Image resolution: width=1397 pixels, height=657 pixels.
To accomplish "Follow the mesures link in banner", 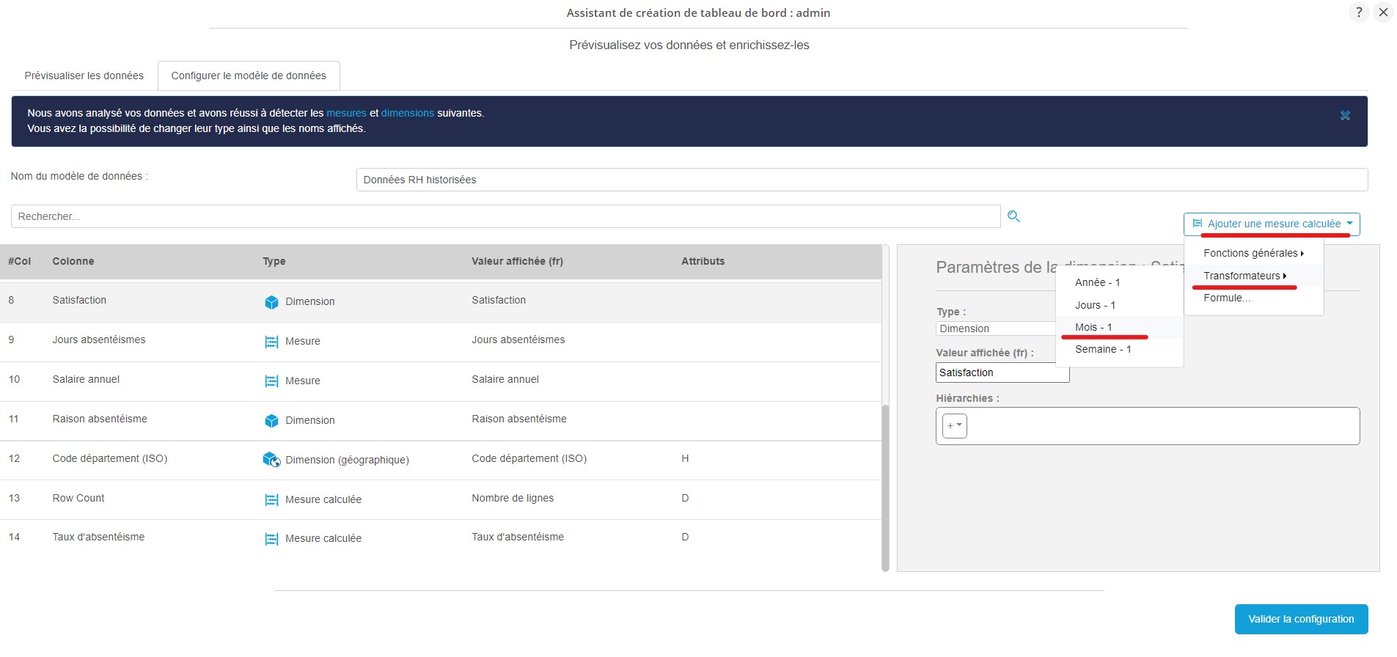I will (346, 113).
